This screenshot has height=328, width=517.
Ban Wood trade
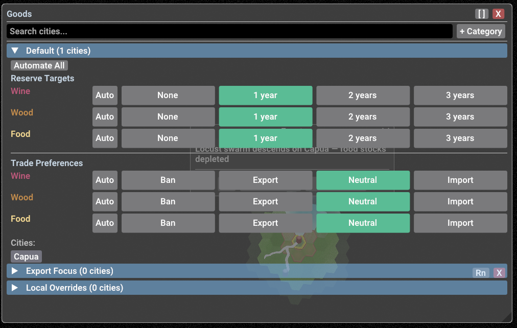click(x=168, y=201)
